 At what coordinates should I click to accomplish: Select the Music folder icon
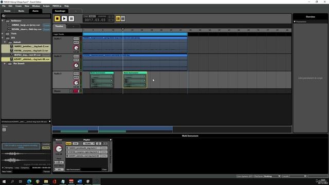tap(8, 33)
